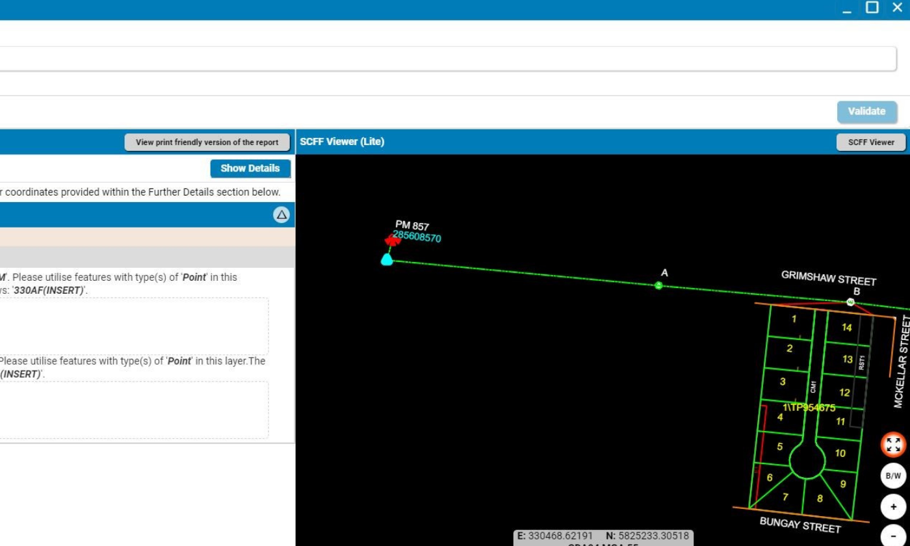This screenshot has width=910, height=546.
Task: Click the cyan survey mark below PM 857
Action: [387, 260]
